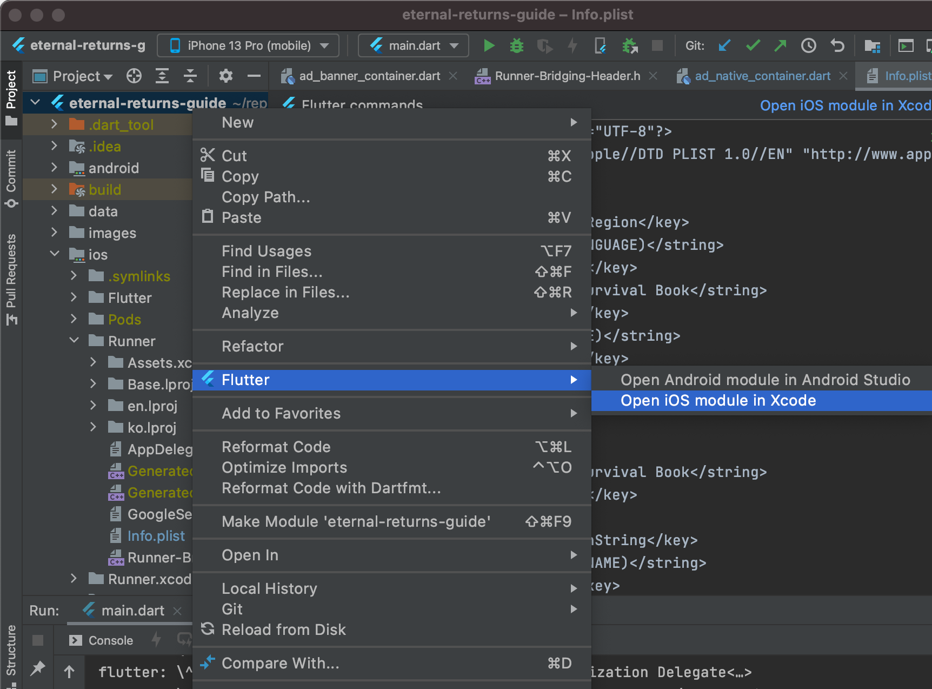The height and width of the screenshot is (689, 932).
Task: Choose Compare With... menu entry
Action: pyautogui.click(x=392, y=664)
